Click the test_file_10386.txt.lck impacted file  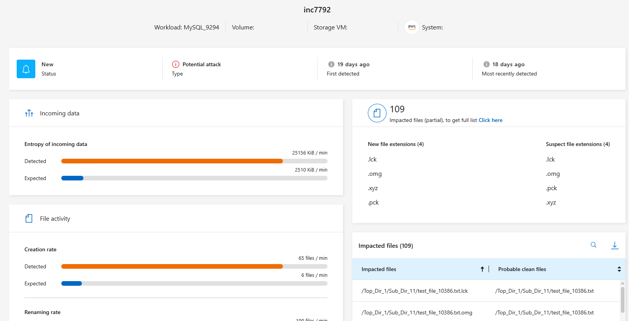tap(414, 291)
